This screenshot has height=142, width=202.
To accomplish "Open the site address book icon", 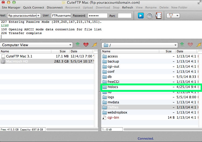I will pos(159,16).
